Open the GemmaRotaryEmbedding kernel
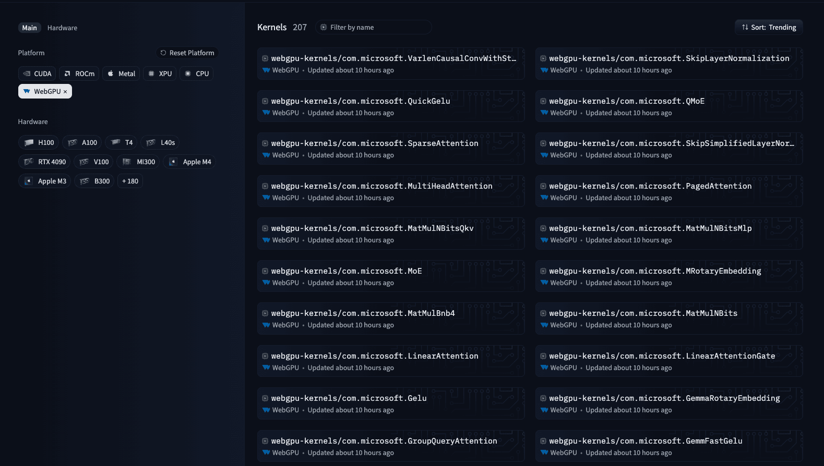 click(x=669, y=403)
